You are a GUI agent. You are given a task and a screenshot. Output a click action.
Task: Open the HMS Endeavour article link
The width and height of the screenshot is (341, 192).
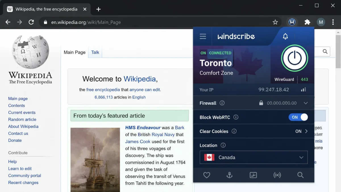(143, 128)
